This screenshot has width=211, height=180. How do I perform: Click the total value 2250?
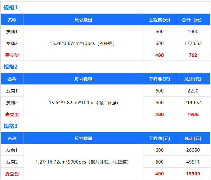[193, 91]
